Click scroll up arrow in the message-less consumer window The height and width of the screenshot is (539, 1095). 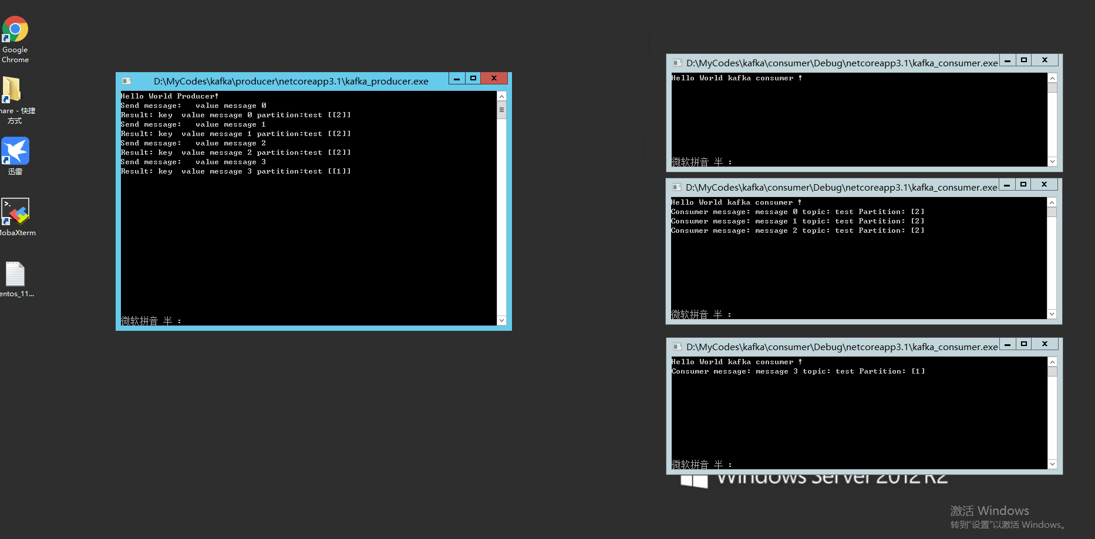(1052, 78)
